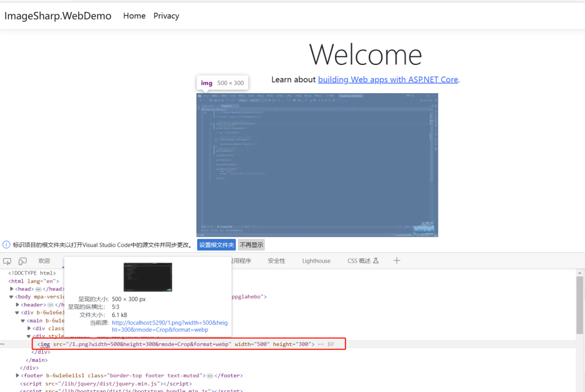Viewport: 585px width, 392px height.
Task: Select the html lang="en" row
Action: (x=34, y=281)
